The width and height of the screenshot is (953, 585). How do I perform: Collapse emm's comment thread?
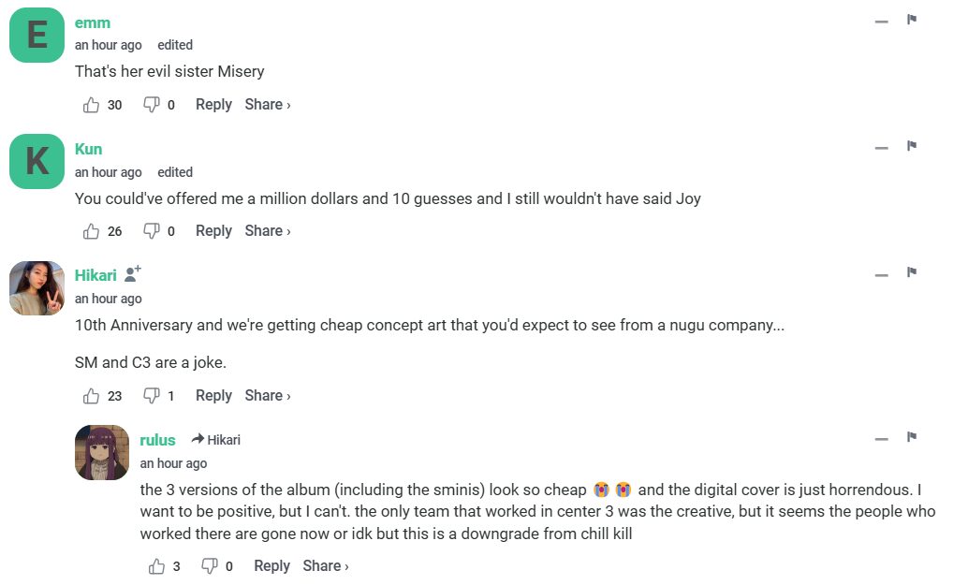(x=881, y=22)
